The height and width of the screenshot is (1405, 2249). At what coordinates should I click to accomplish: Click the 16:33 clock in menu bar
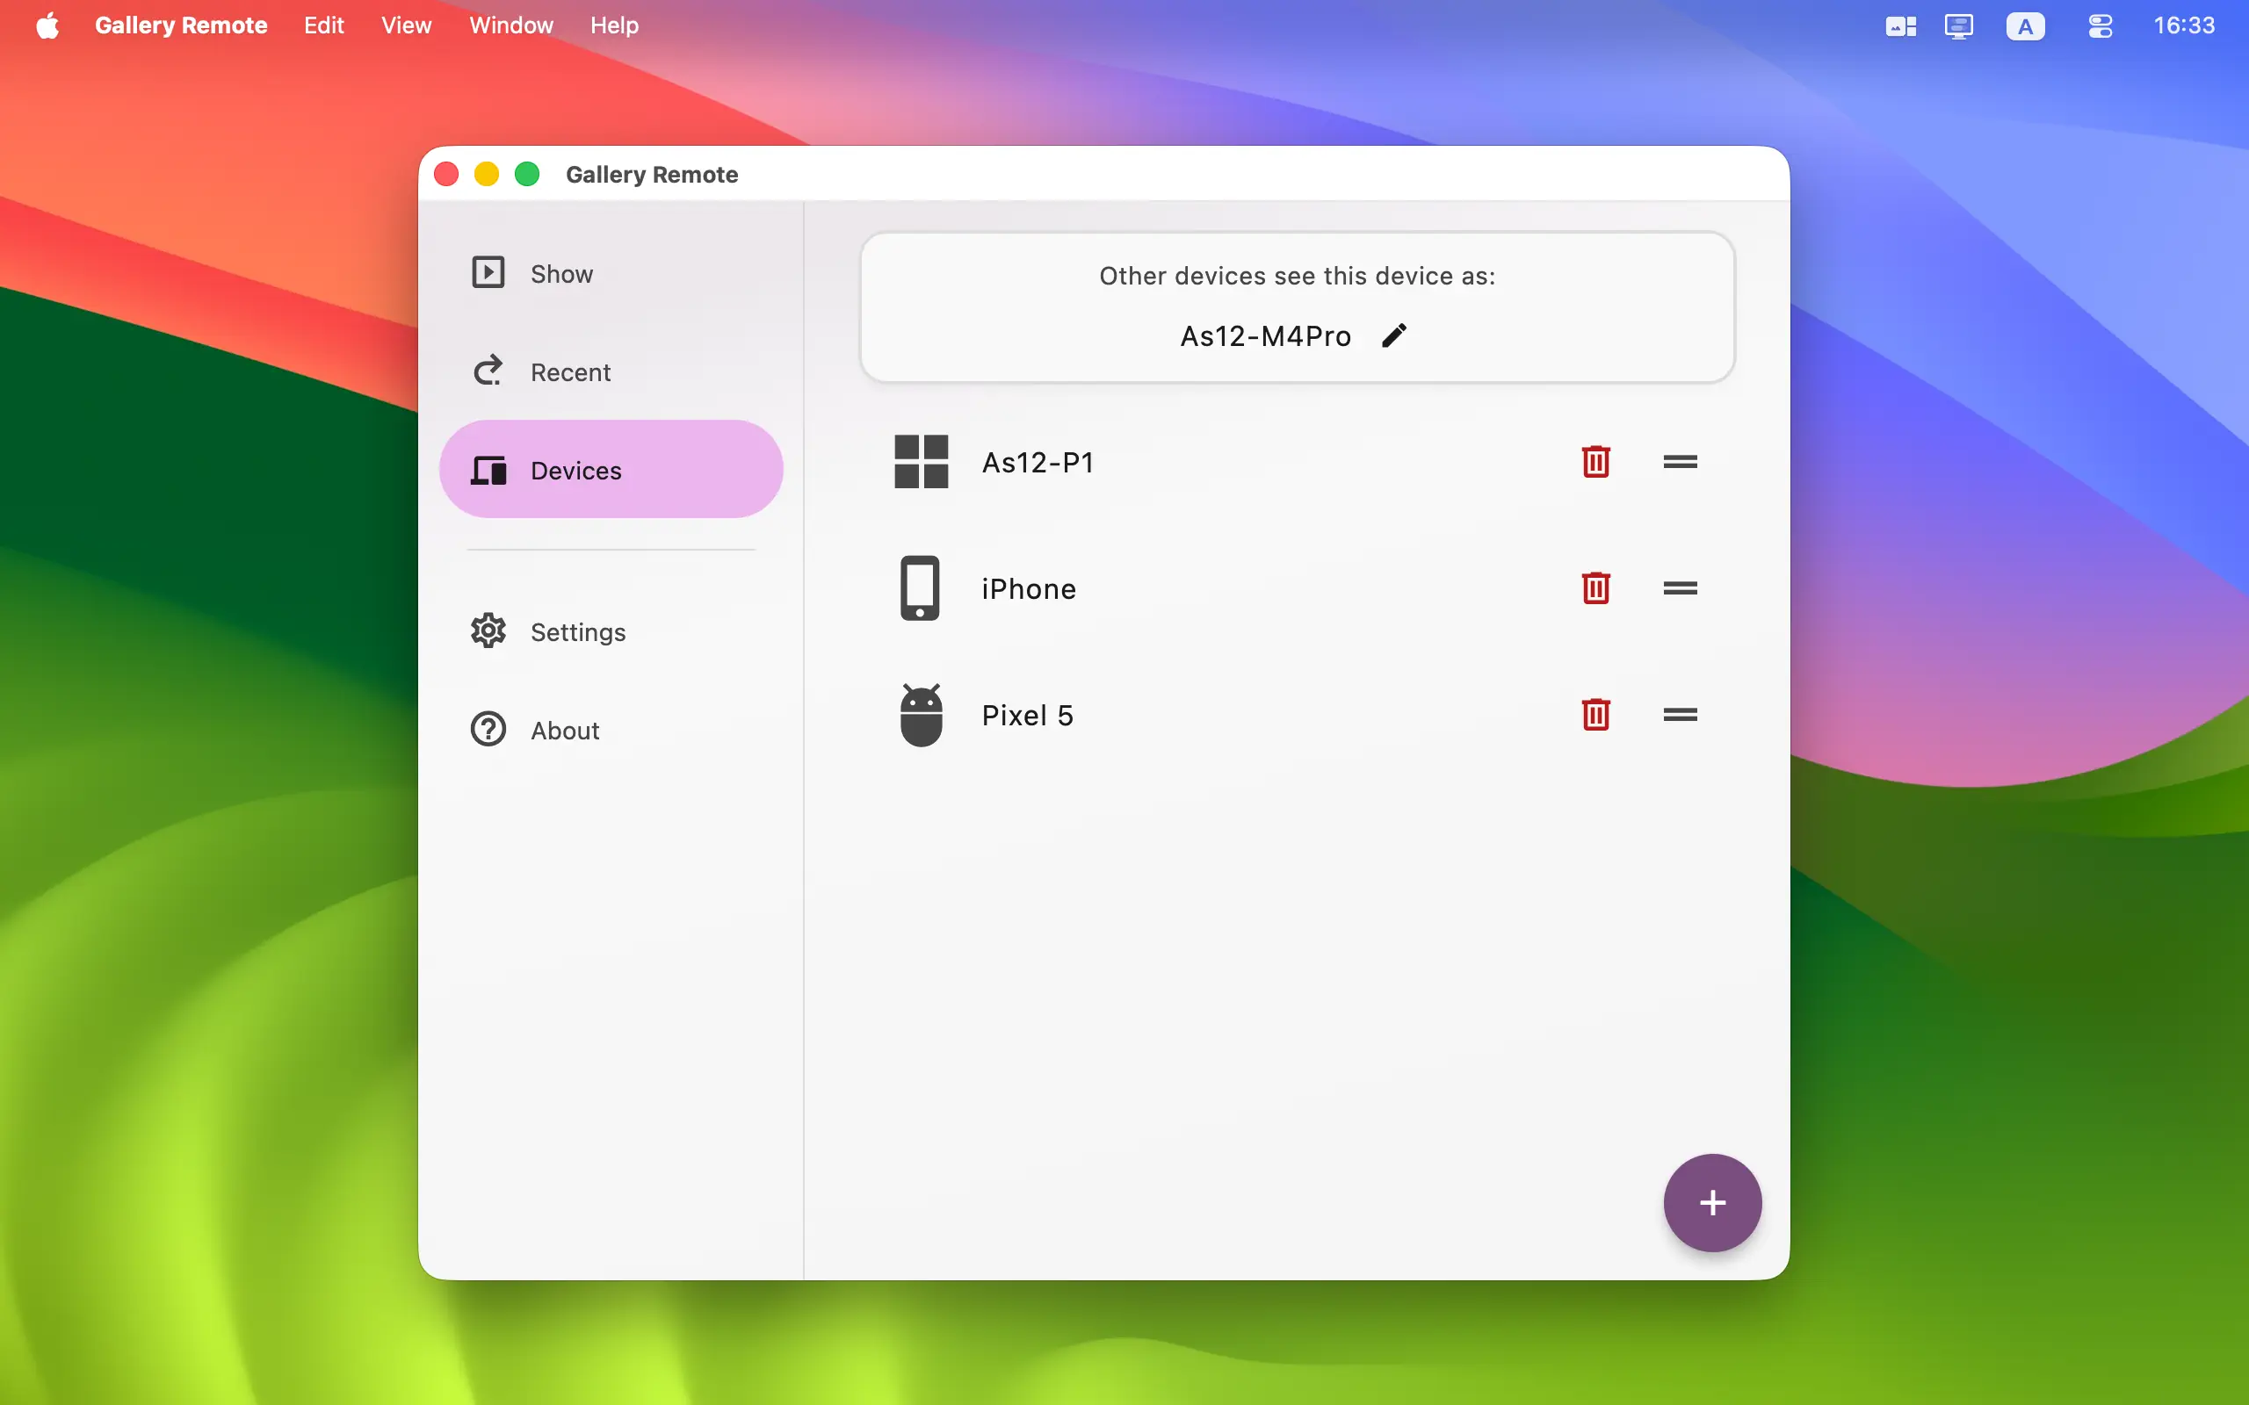pyautogui.click(x=2184, y=25)
